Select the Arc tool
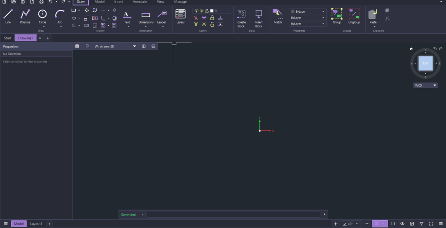 tap(59, 16)
